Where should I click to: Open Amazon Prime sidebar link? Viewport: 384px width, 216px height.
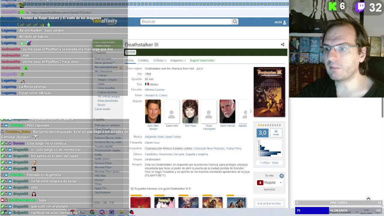click(103, 163)
